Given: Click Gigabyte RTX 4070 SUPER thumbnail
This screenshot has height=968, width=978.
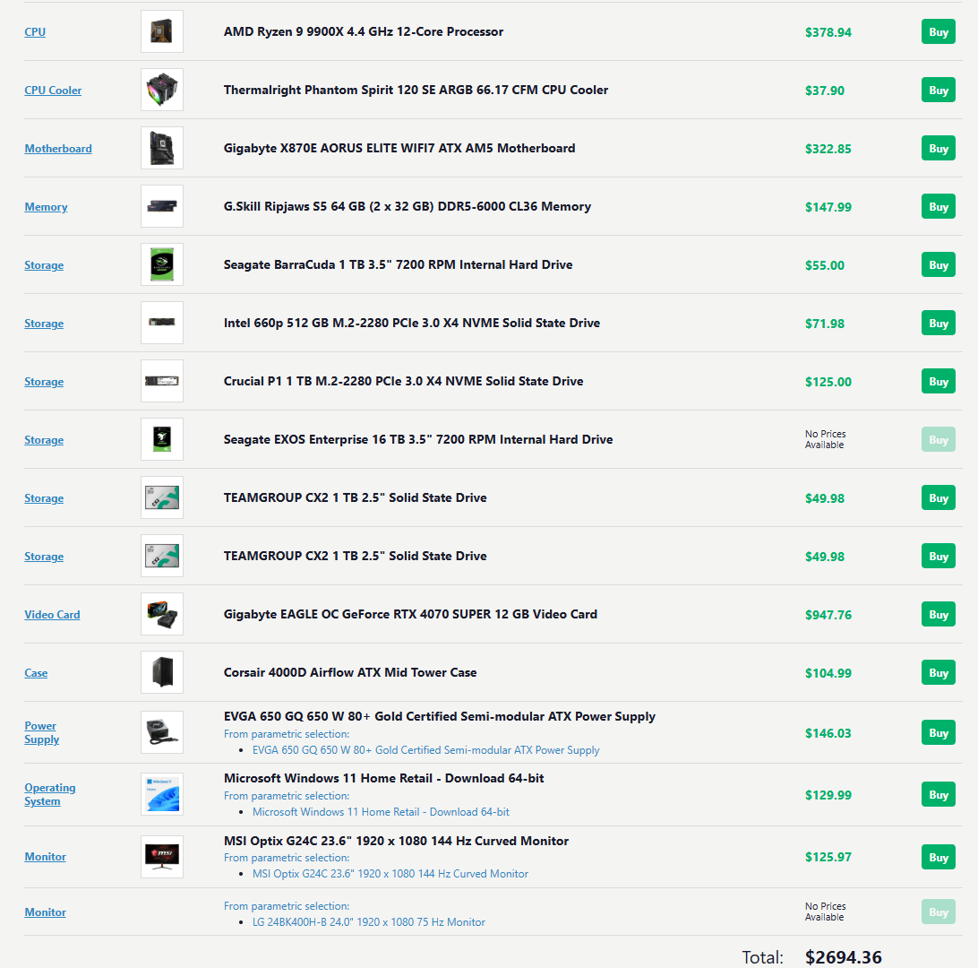Looking at the screenshot, I should click(162, 614).
